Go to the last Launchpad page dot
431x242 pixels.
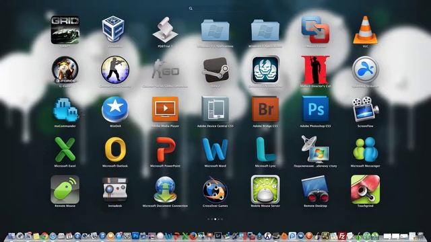222,219
